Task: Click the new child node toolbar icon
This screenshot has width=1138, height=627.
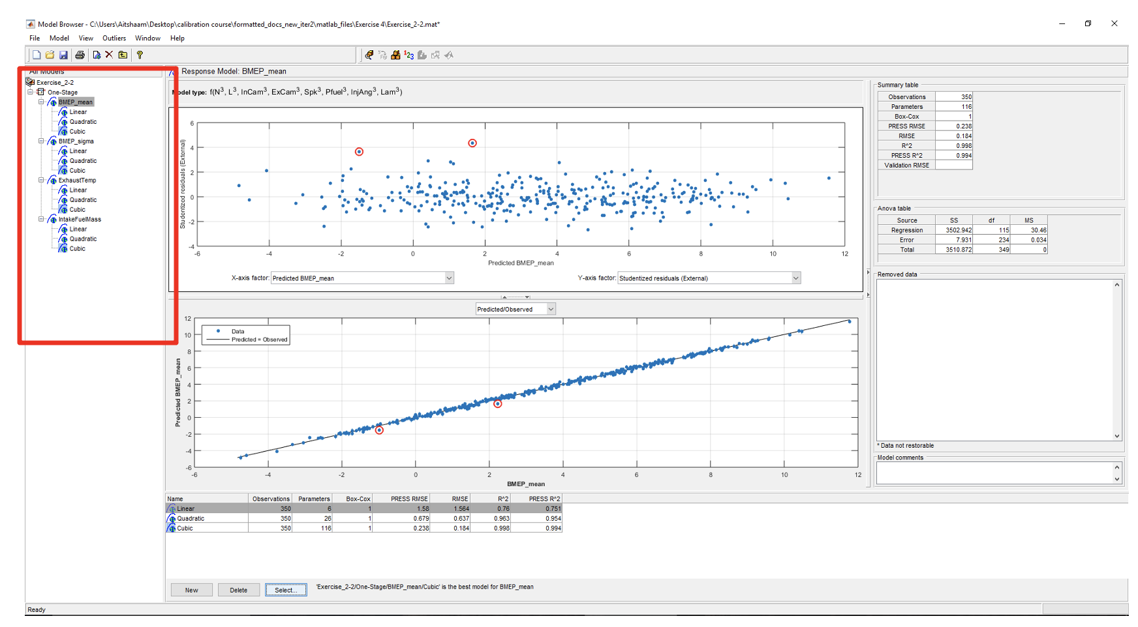Action: (x=97, y=55)
